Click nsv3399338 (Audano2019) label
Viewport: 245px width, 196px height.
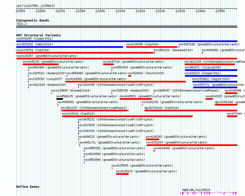(130, 90)
